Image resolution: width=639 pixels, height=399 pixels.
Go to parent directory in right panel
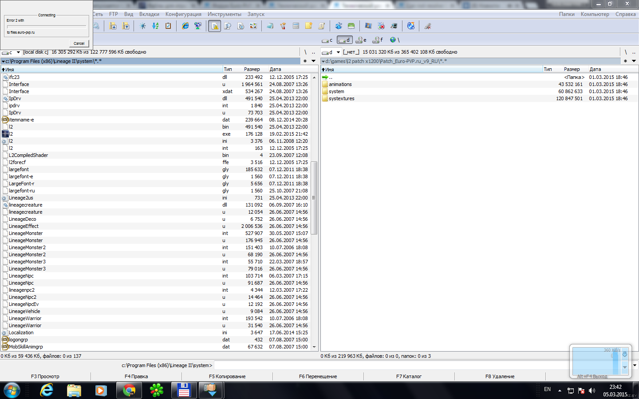coord(634,52)
